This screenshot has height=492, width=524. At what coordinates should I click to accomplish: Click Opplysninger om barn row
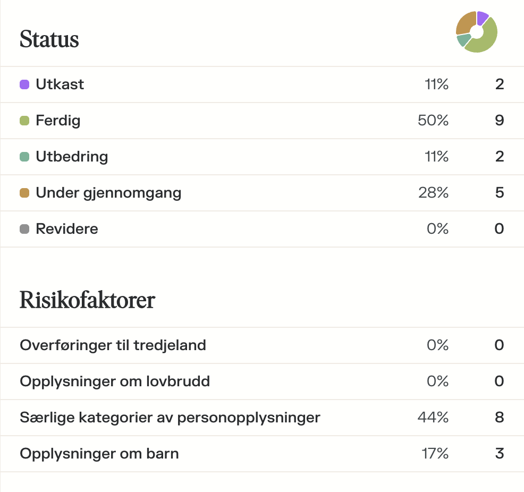pyautogui.click(x=99, y=454)
